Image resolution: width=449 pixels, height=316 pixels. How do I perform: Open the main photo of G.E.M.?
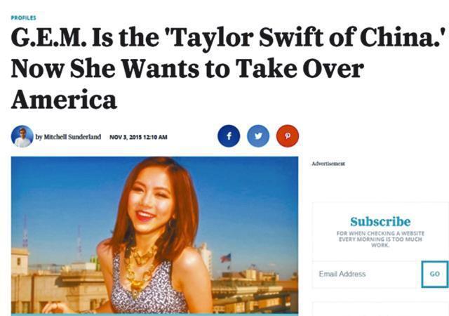[154, 235]
